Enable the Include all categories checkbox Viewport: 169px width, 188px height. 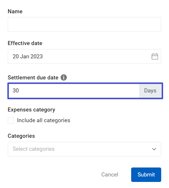(11, 120)
